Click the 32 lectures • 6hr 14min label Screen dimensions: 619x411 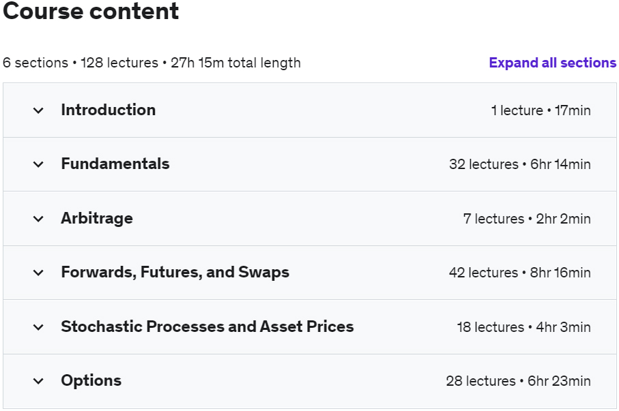pos(519,164)
